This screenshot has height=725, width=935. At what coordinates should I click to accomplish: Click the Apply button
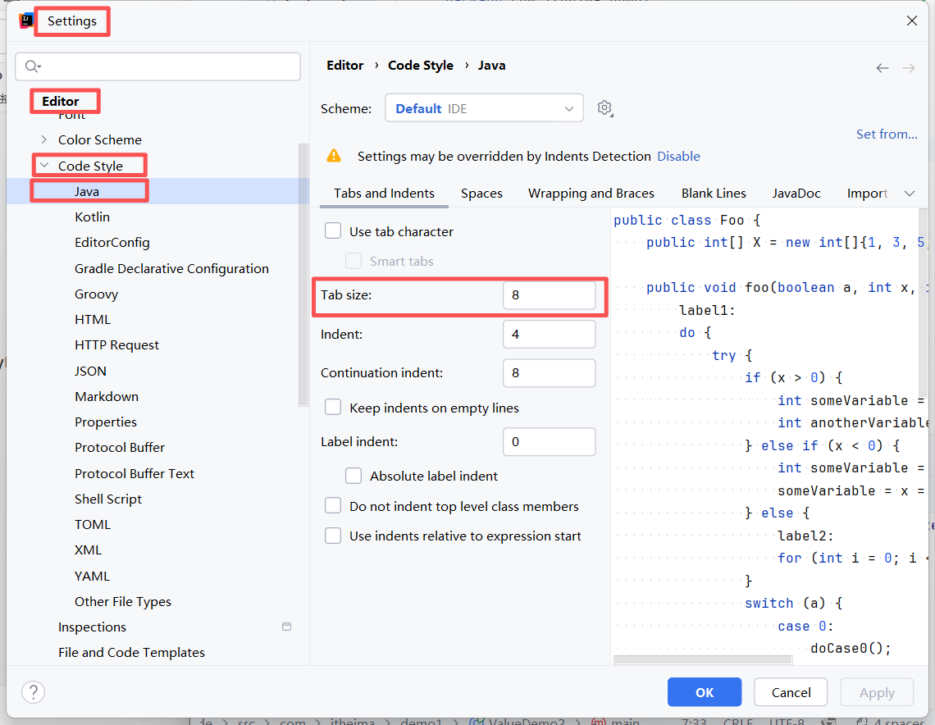point(877,692)
